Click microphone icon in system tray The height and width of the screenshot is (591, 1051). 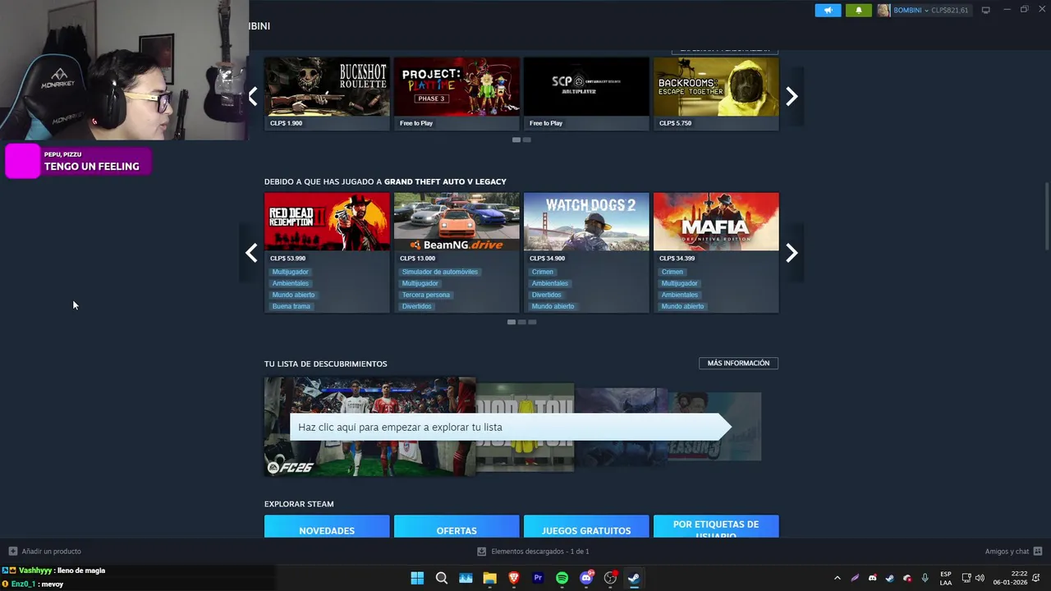[x=925, y=578]
